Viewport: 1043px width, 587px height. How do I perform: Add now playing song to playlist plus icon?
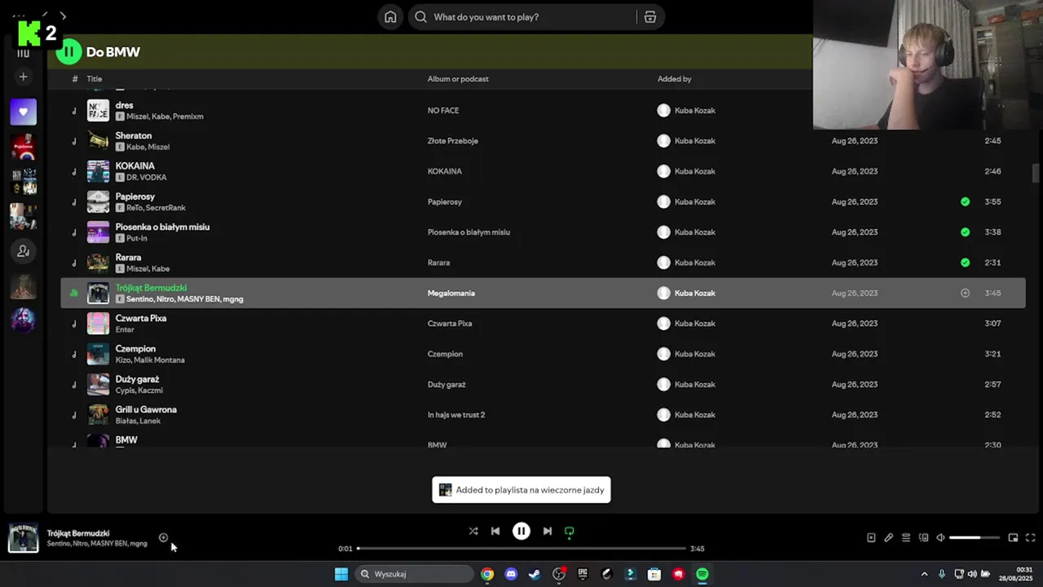pyautogui.click(x=163, y=537)
